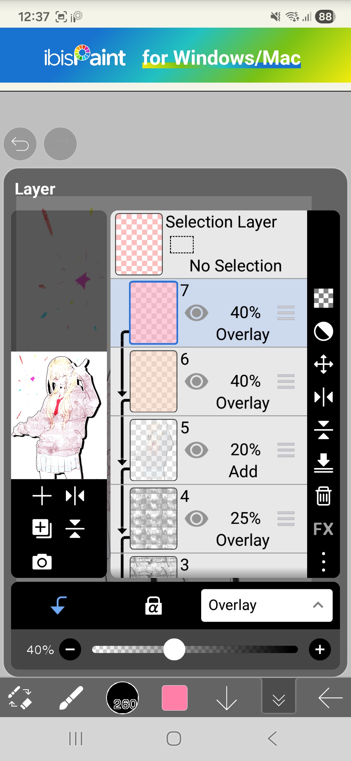Select the move/transform layer icon
The height and width of the screenshot is (761, 351).
click(x=323, y=364)
